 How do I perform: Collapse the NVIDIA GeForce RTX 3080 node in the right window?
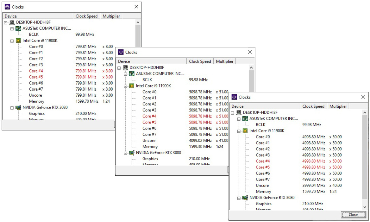point(239,198)
